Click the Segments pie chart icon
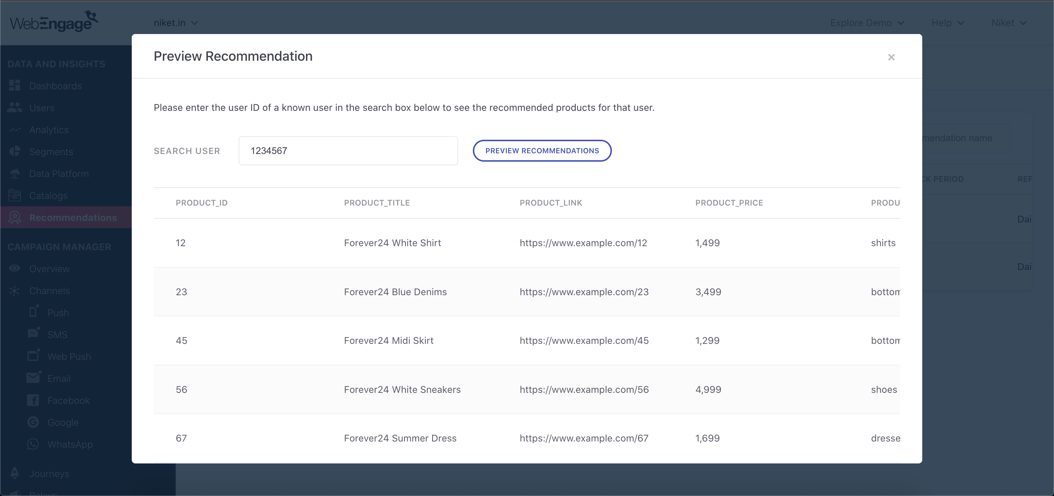Viewport: 1054px width, 496px height. tap(15, 151)
